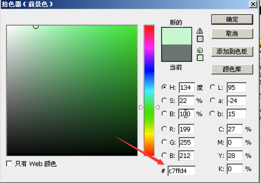Image resolution: width=261 pixels, height=183 pixels.
Task: Click the non-web-safe cube icon
Action: click(x=200, y=50)
